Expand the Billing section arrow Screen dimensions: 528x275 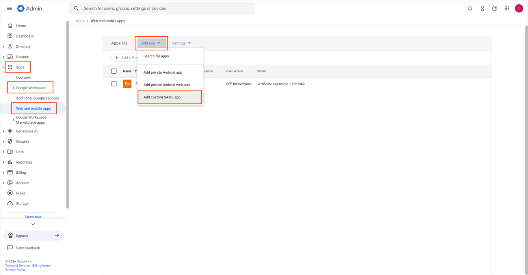pyautogui.click(x=4, y=173)
